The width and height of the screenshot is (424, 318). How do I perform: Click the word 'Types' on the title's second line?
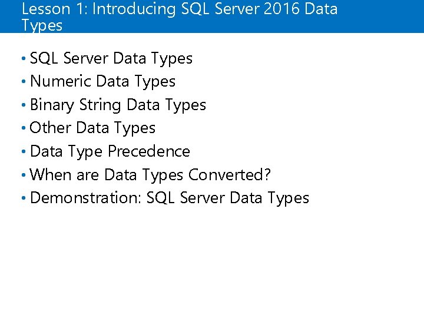(x=42, y=25)
